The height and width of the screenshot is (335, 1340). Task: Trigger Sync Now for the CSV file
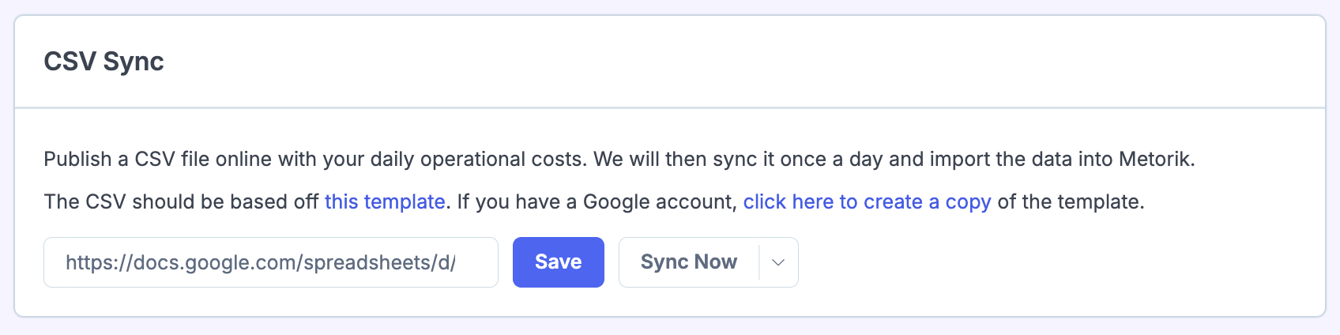(x=689, y=262)
